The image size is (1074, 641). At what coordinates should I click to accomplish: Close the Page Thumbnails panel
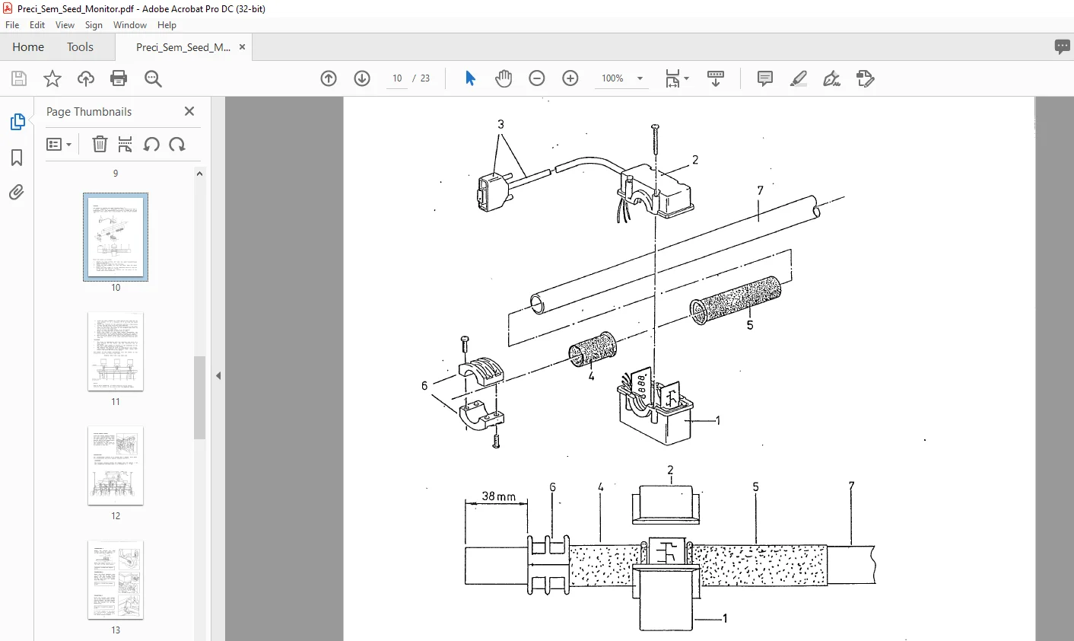189,111
